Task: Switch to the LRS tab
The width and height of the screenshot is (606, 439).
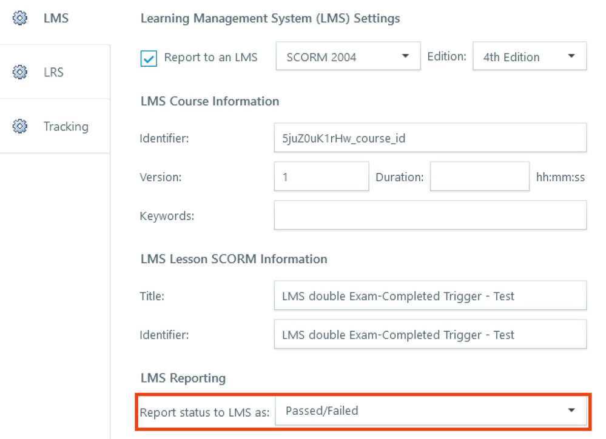Action: click(x=53, y=72)
